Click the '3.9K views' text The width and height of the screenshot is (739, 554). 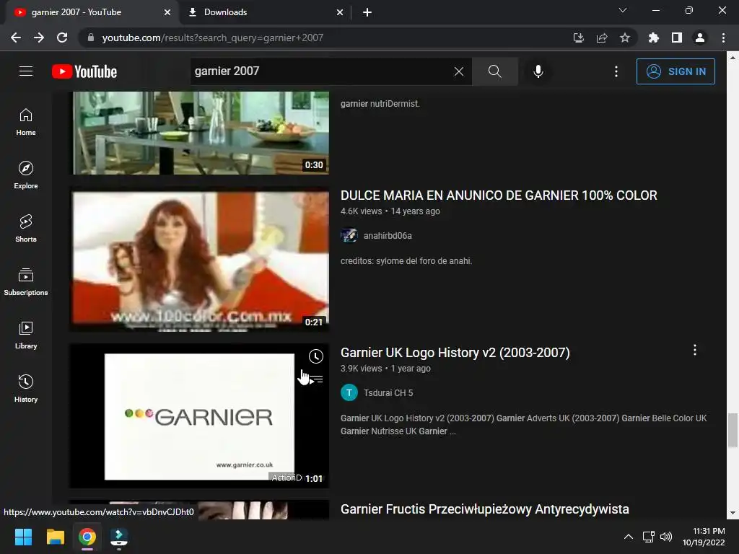[x=362, y=369]
